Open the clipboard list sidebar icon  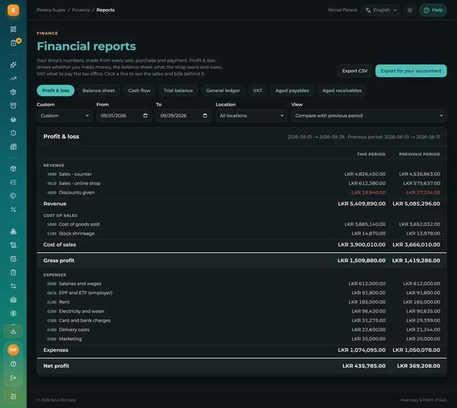click(13, 273)
